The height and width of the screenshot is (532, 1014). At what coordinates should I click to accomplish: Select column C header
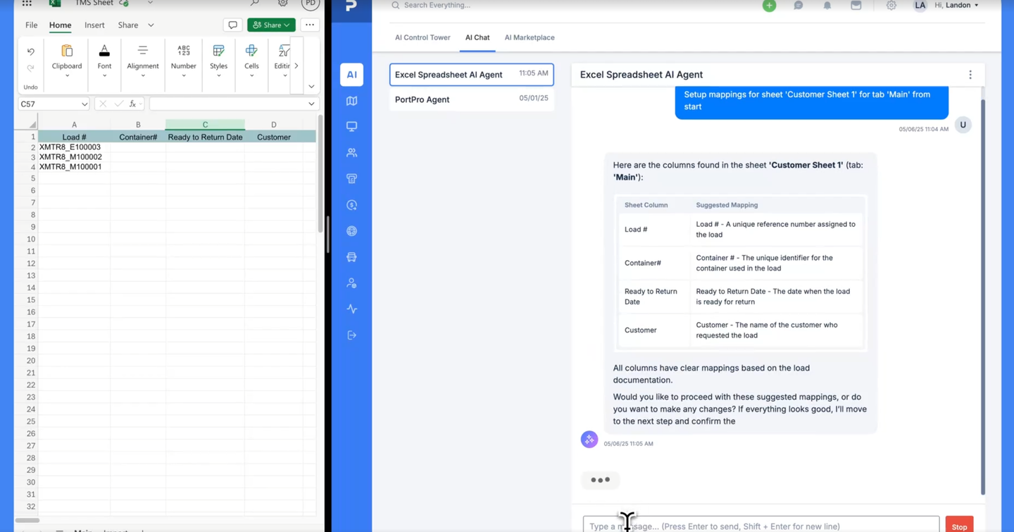(205, 125)
